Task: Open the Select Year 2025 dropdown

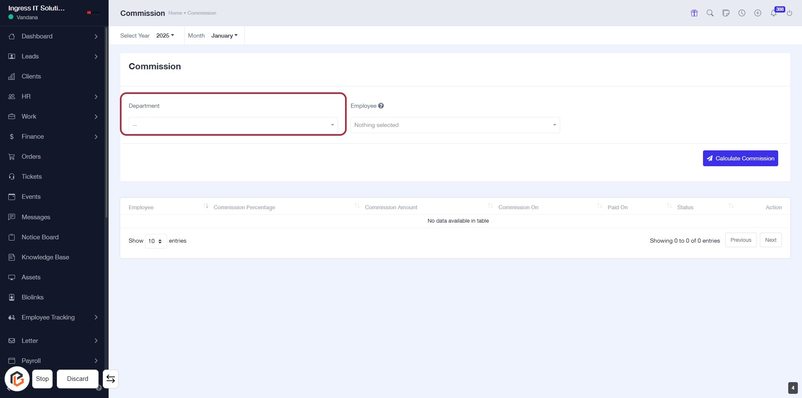Action: click(165, 35)
